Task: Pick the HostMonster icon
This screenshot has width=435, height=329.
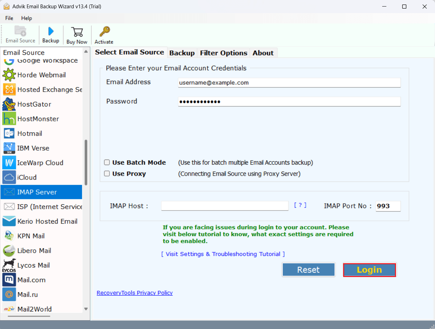Action: [x=9, y=119]
